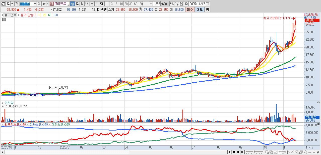Click the panel layout icon at toolbar start

pyautogui.click(x=3, y=4)
